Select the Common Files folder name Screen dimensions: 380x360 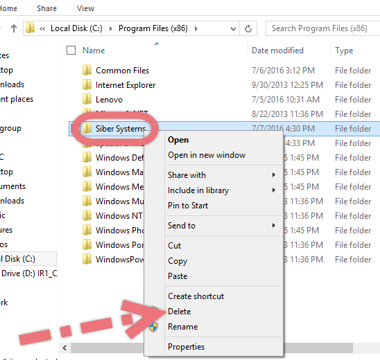122,71
